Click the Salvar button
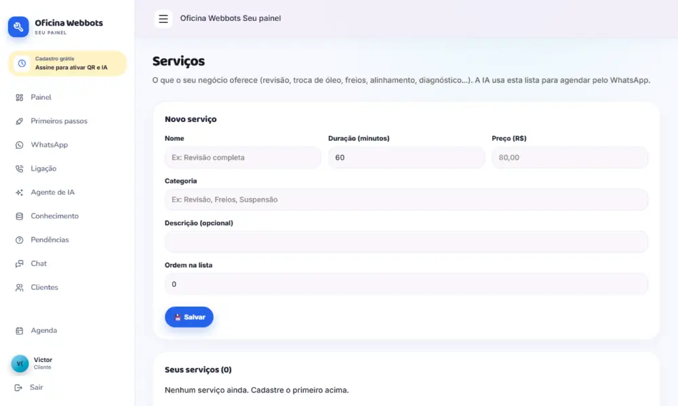The image size is (678, 406). [x=189, y=317]
